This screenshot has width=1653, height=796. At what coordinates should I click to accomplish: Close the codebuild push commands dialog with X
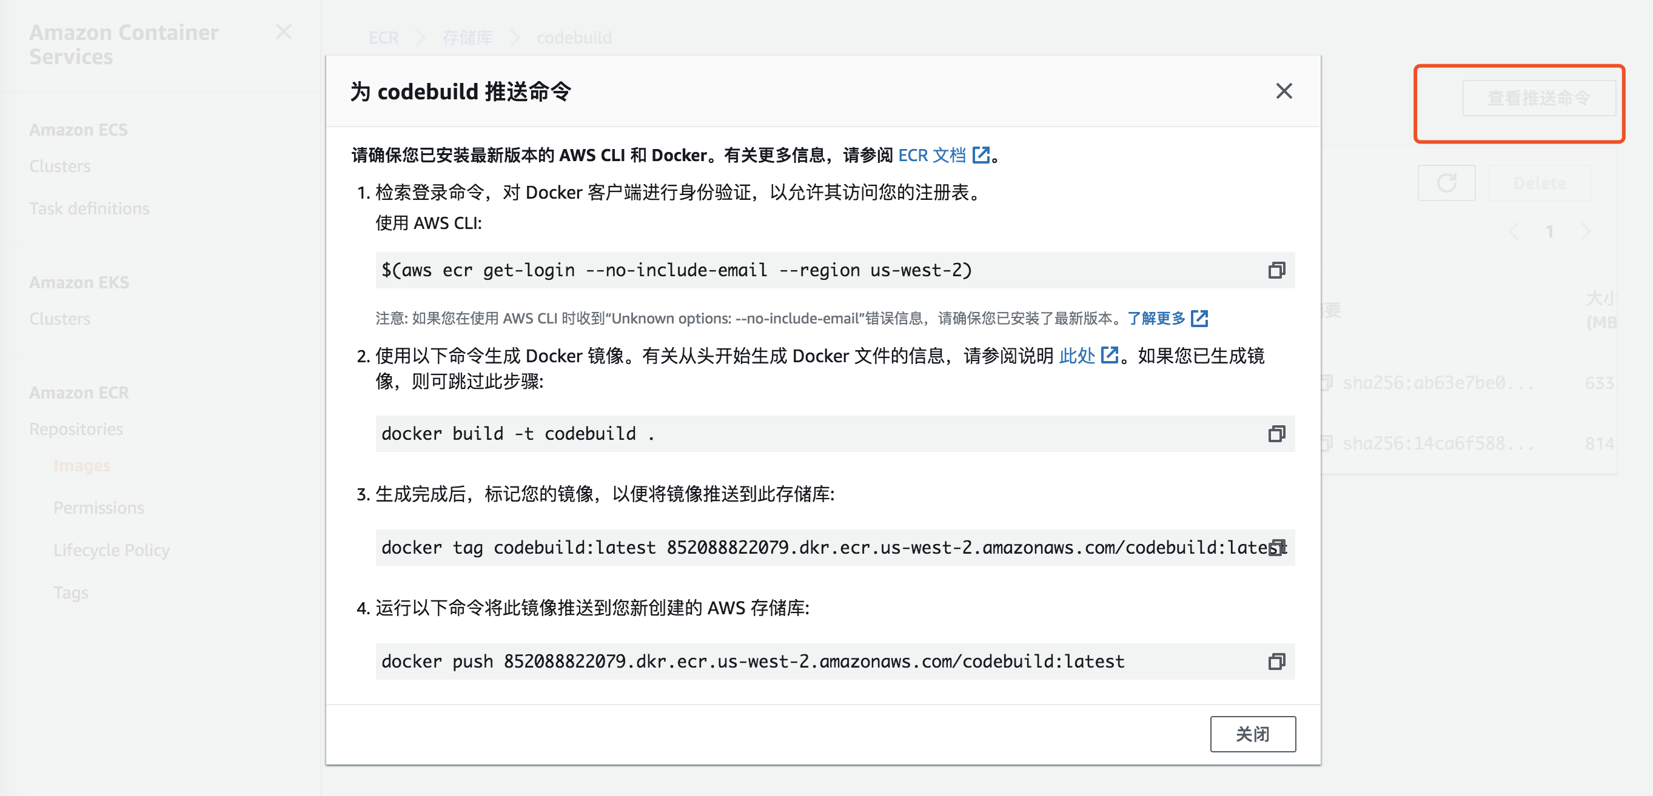(x=1283, y=91)
